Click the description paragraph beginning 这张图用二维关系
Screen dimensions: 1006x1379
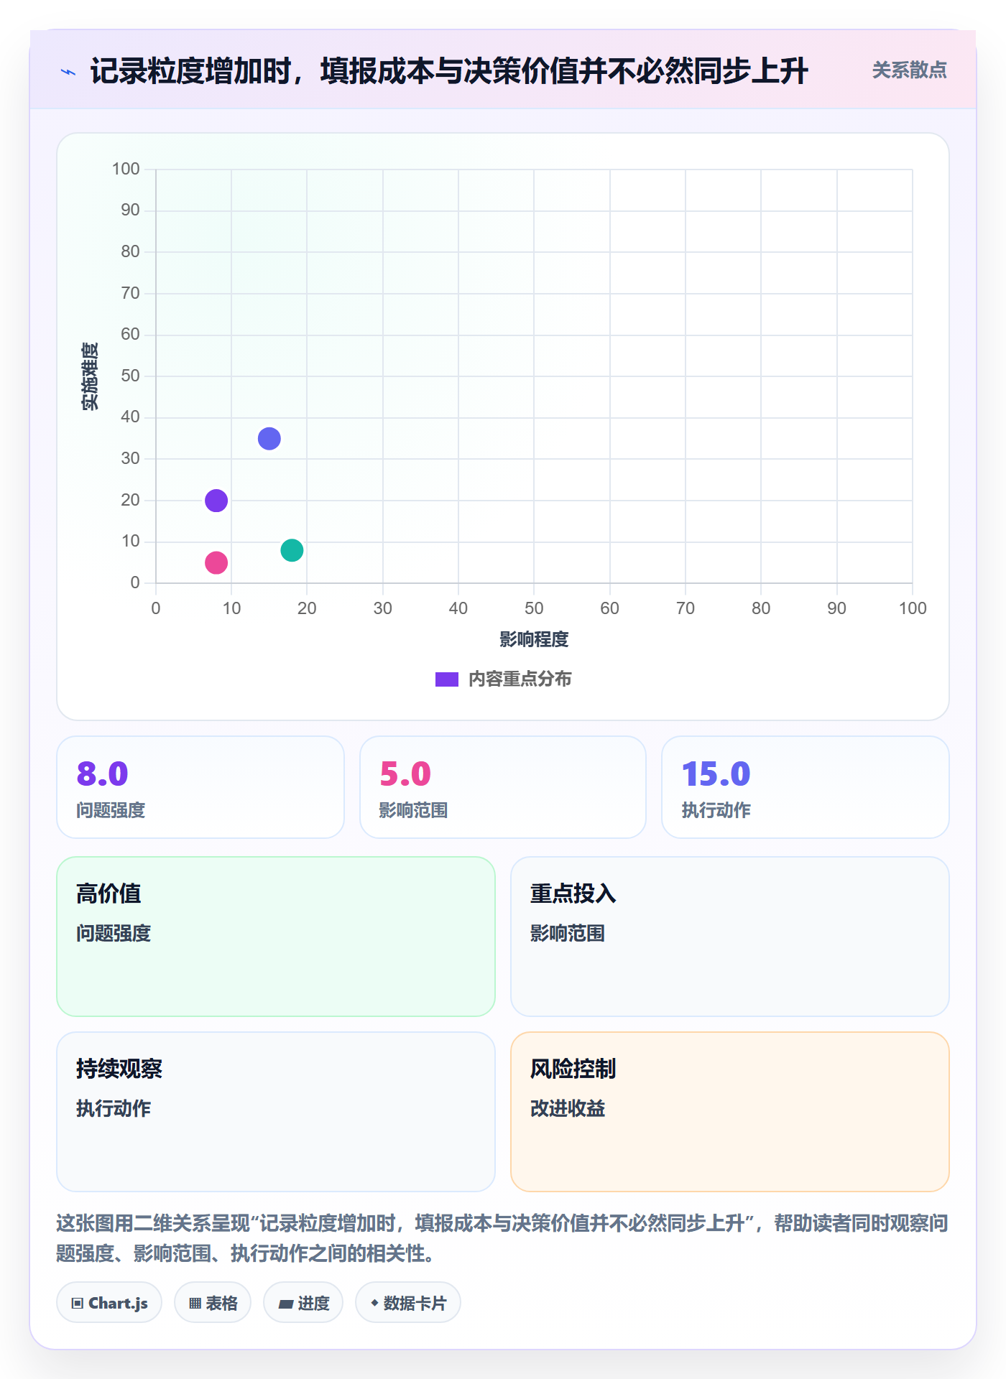point(503,1238)
